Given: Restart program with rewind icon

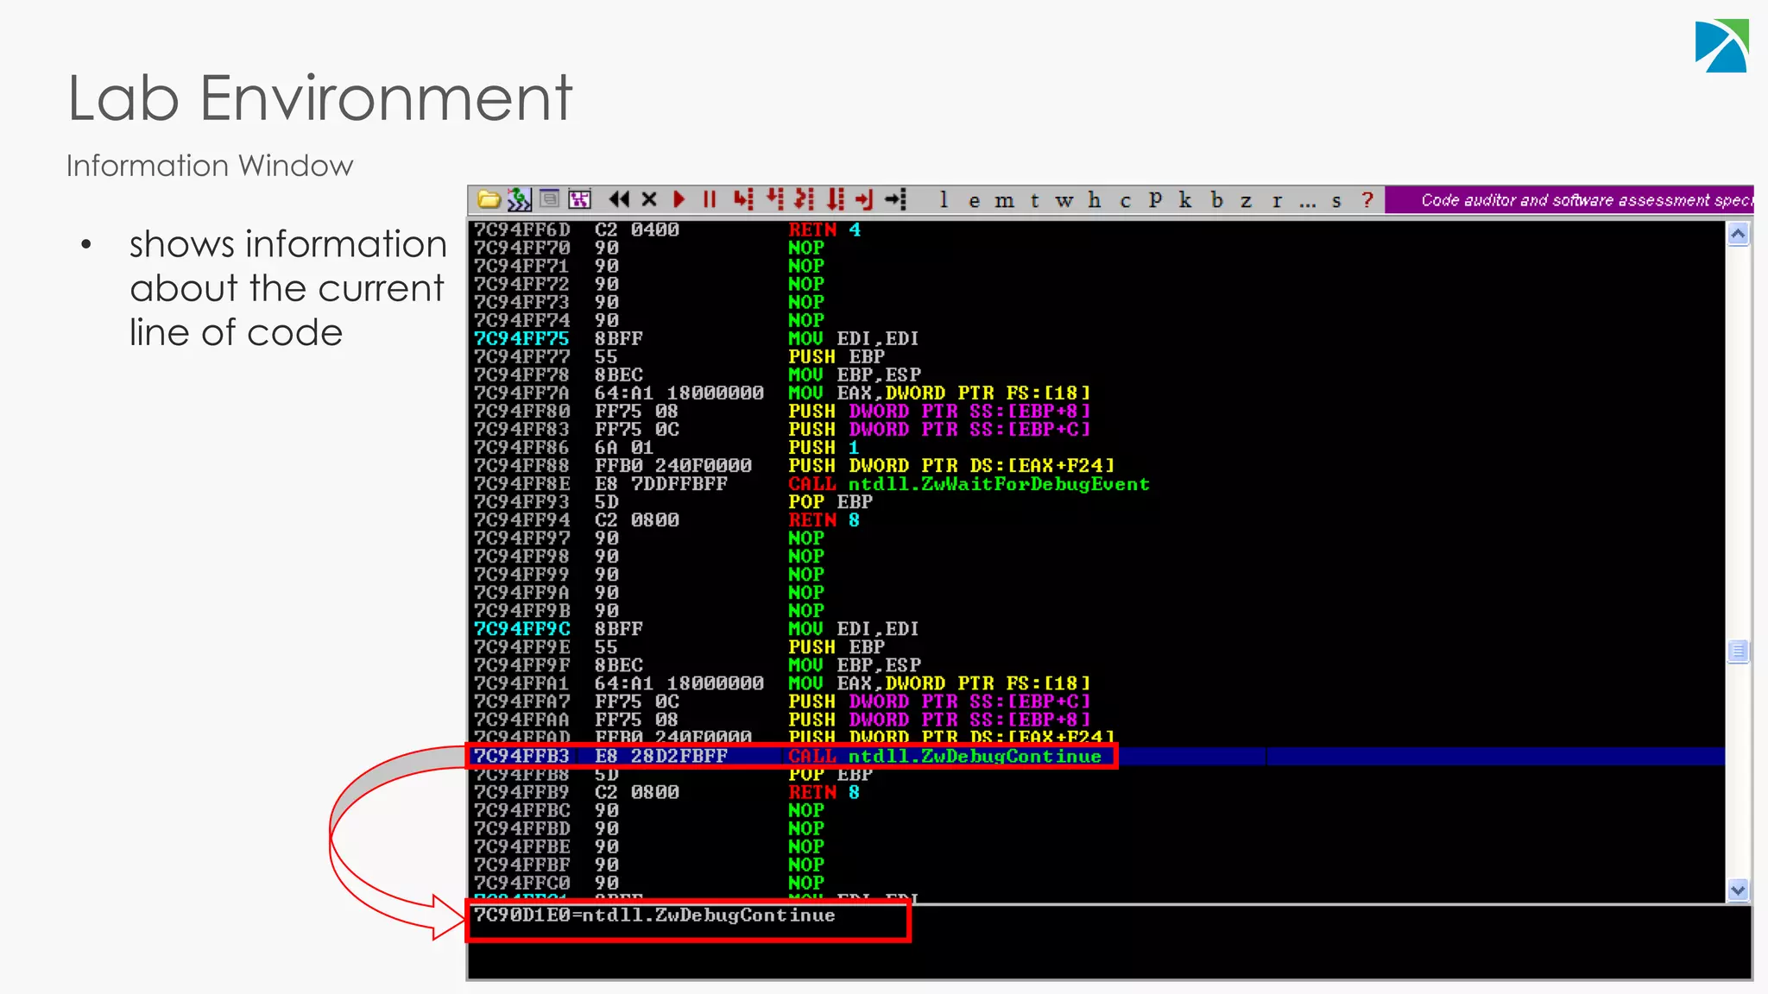Looking at the screenshot, I should (619, 199).
